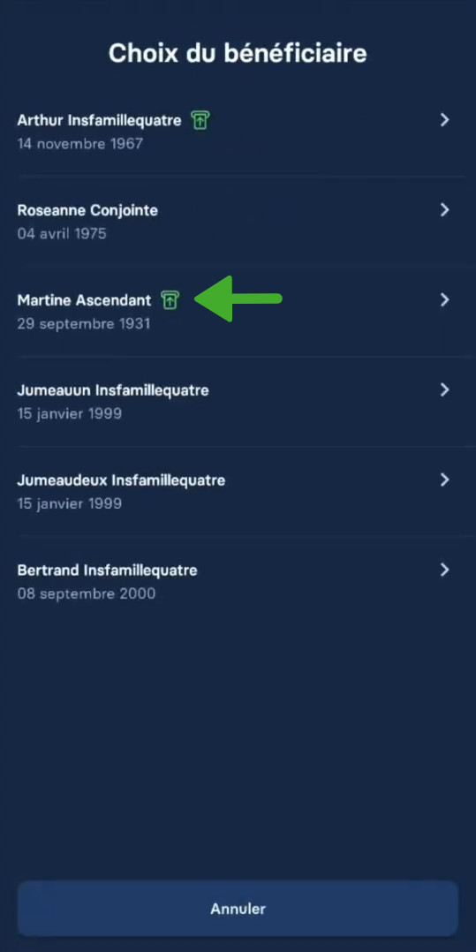Open the chevron for Jumeaudeux Insfamillequatre

[x=444, y=480]
